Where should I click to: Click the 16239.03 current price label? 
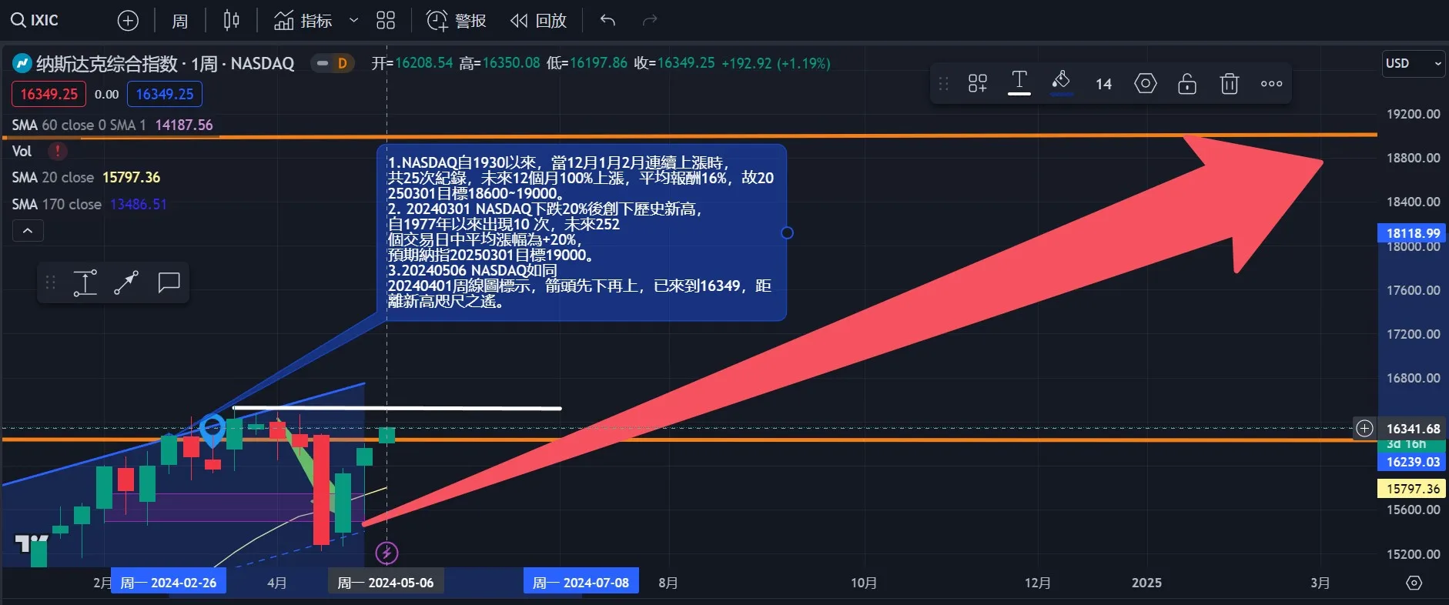pyautogui.click(x=1412, y=462)
